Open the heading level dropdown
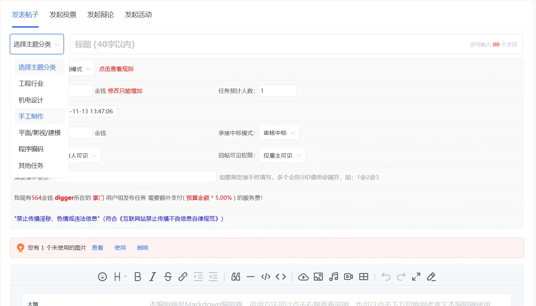The height and width of the screenshot is (306, 536). coord(120,277)
